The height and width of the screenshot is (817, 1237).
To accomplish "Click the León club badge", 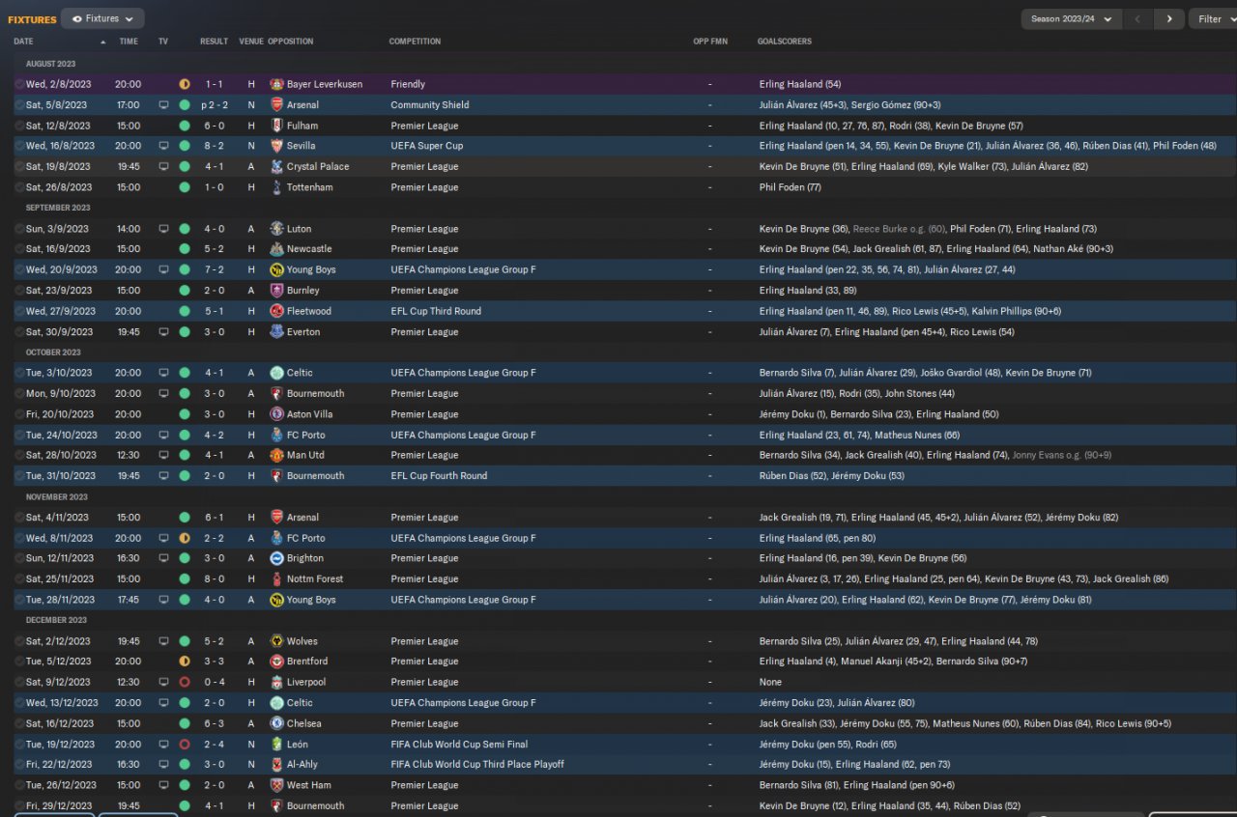I will point(276,745).
